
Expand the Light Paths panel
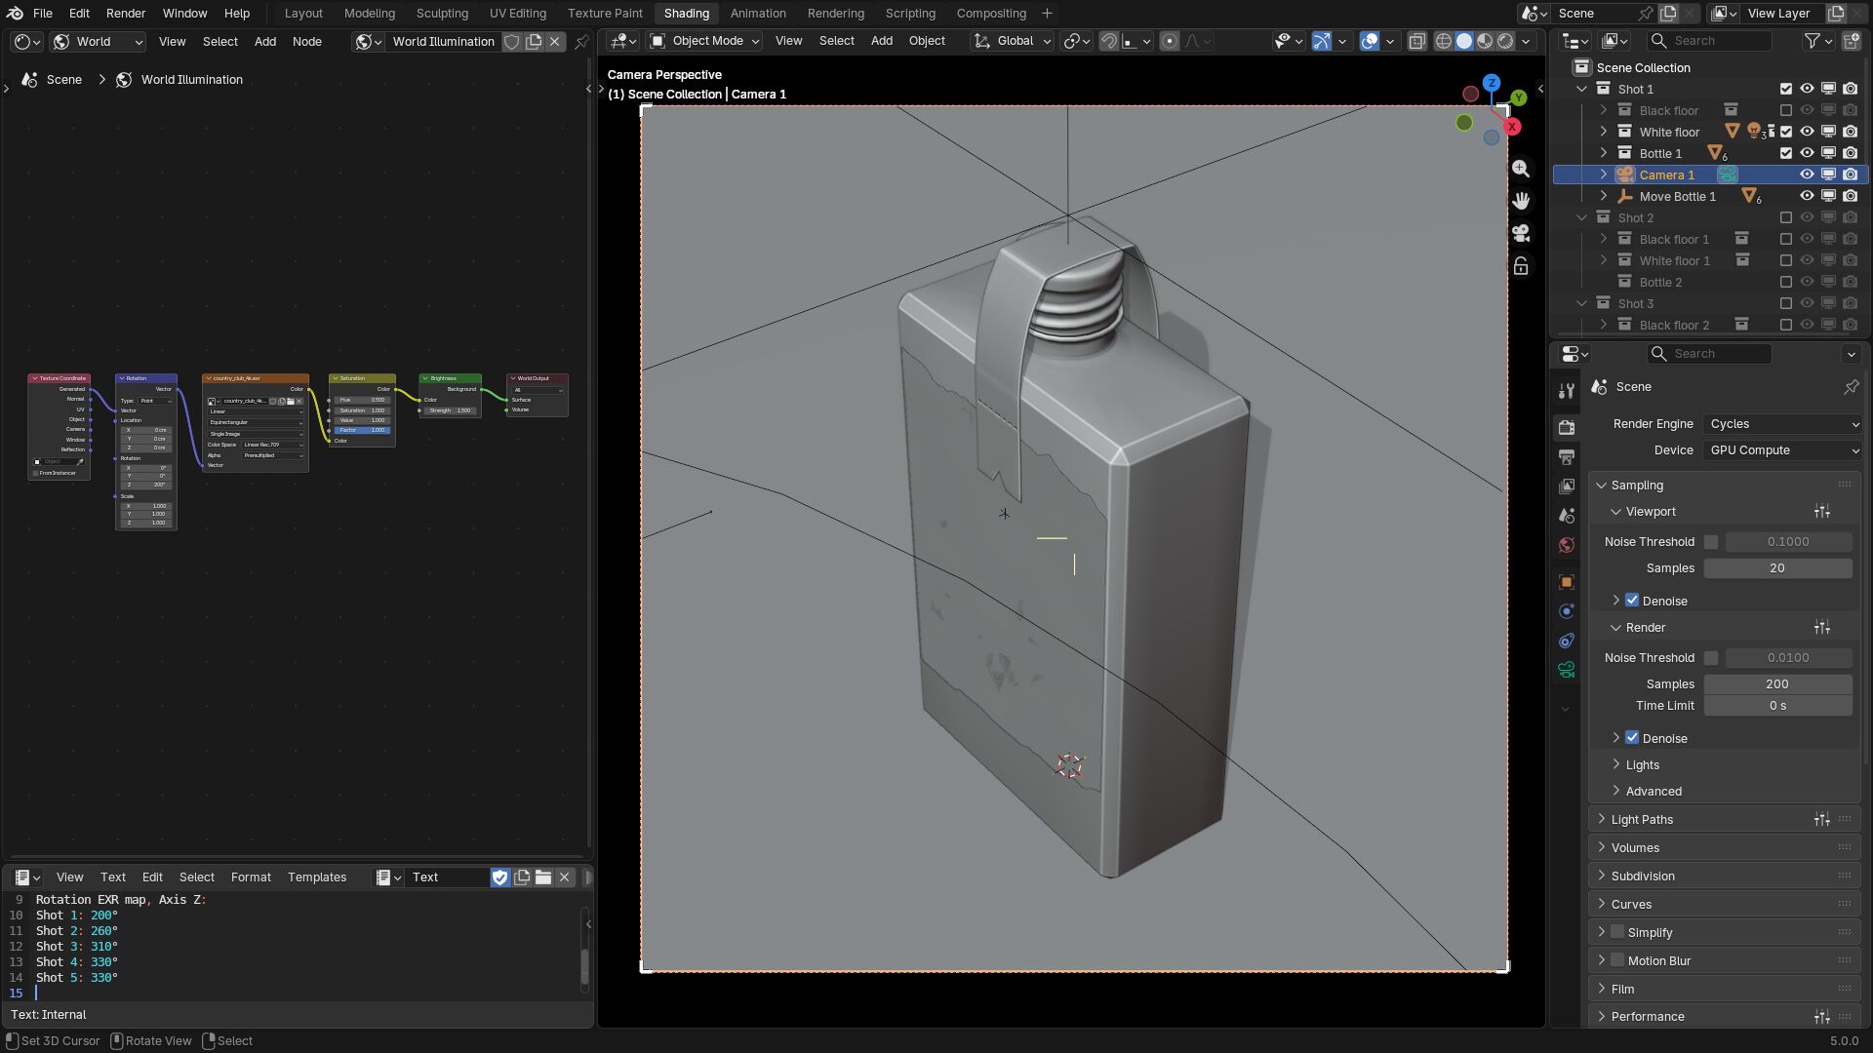click(1642, 820)
